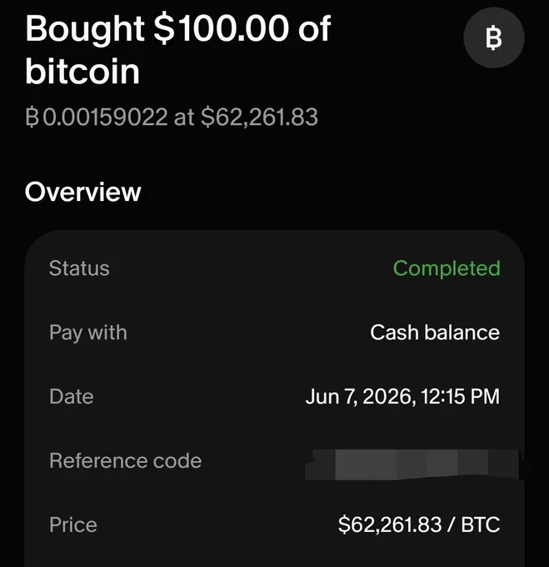This screenshot has height=567, width=549.
Task: Tap the word bitcoin in the heading
Action: [82, 71]
